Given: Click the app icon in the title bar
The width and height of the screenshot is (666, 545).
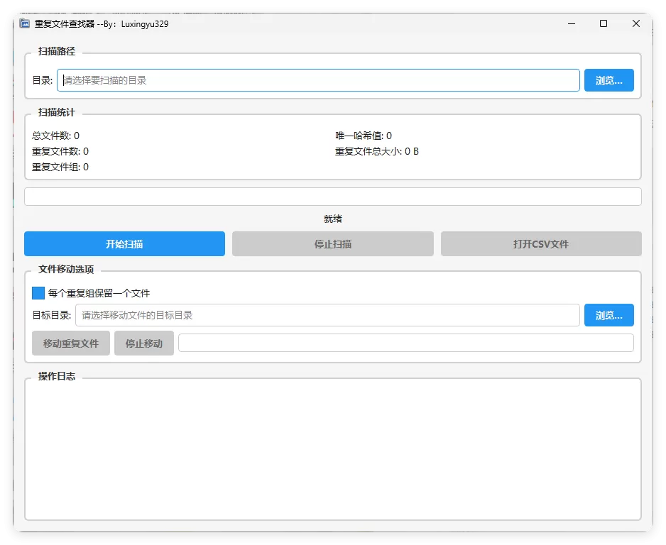Looking at the screenshot, I should pos(23,23).
